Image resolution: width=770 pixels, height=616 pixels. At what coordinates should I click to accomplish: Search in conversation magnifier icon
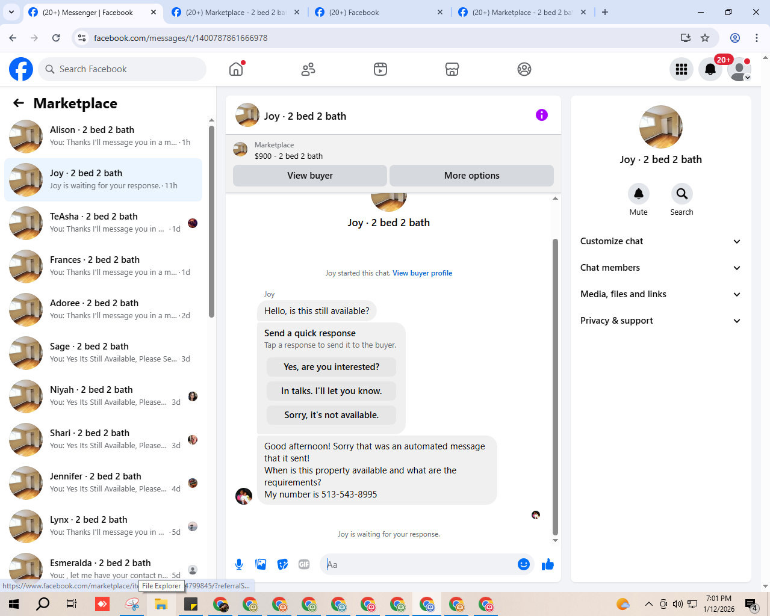[x=682, y=194]
